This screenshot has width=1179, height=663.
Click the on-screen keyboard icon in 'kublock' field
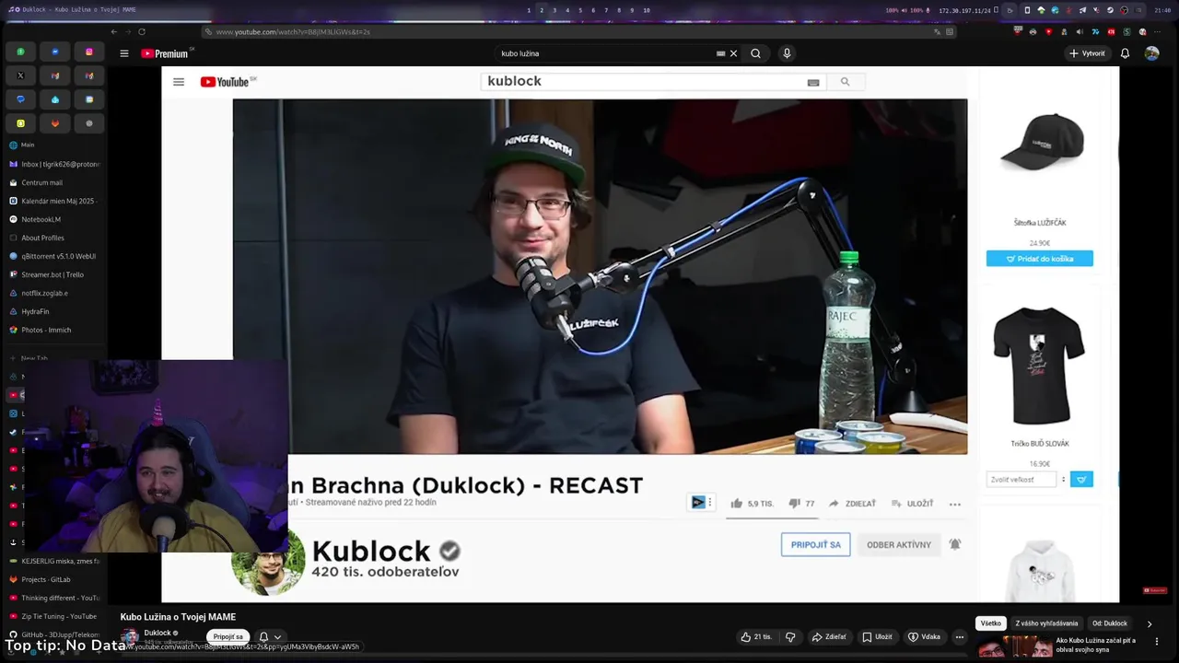(813, 82)
